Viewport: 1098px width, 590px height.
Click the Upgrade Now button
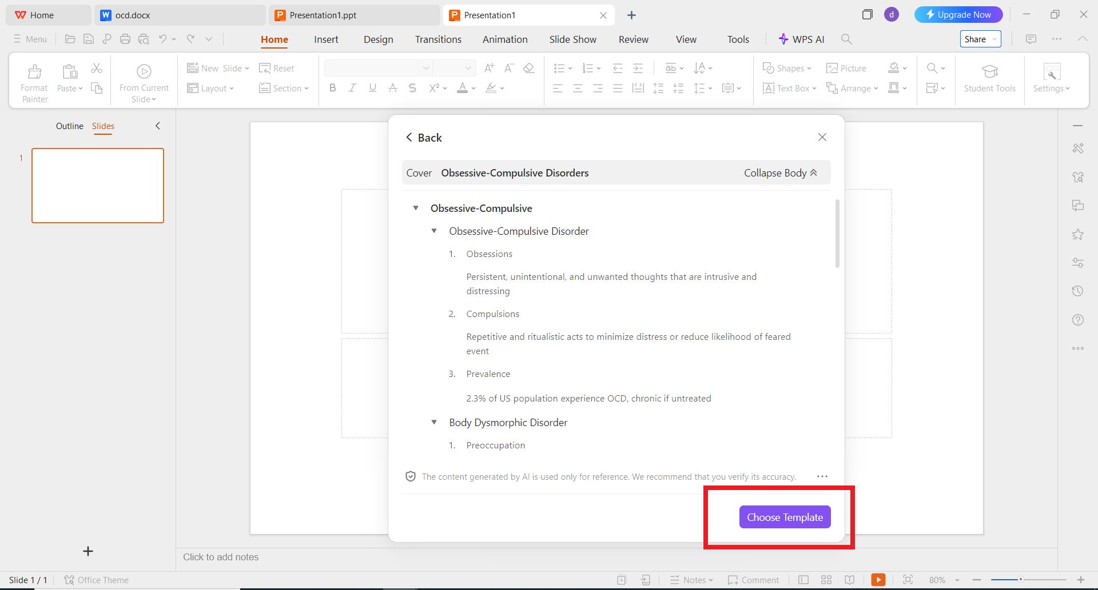point(958,15)
